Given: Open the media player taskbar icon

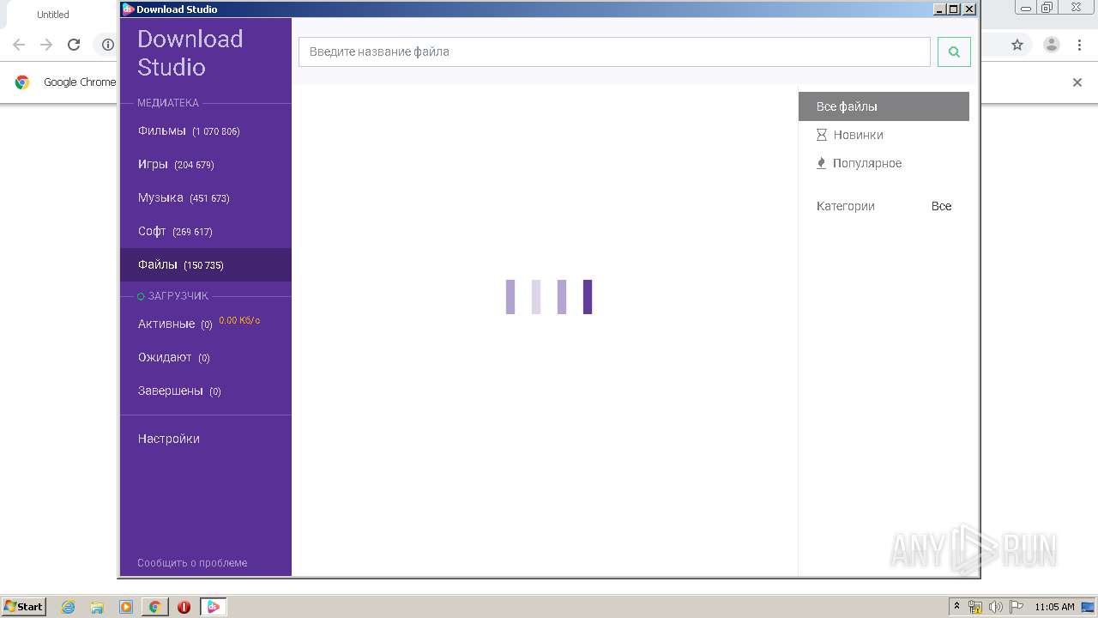Looking at the screenshot, I should pos(126,607).
